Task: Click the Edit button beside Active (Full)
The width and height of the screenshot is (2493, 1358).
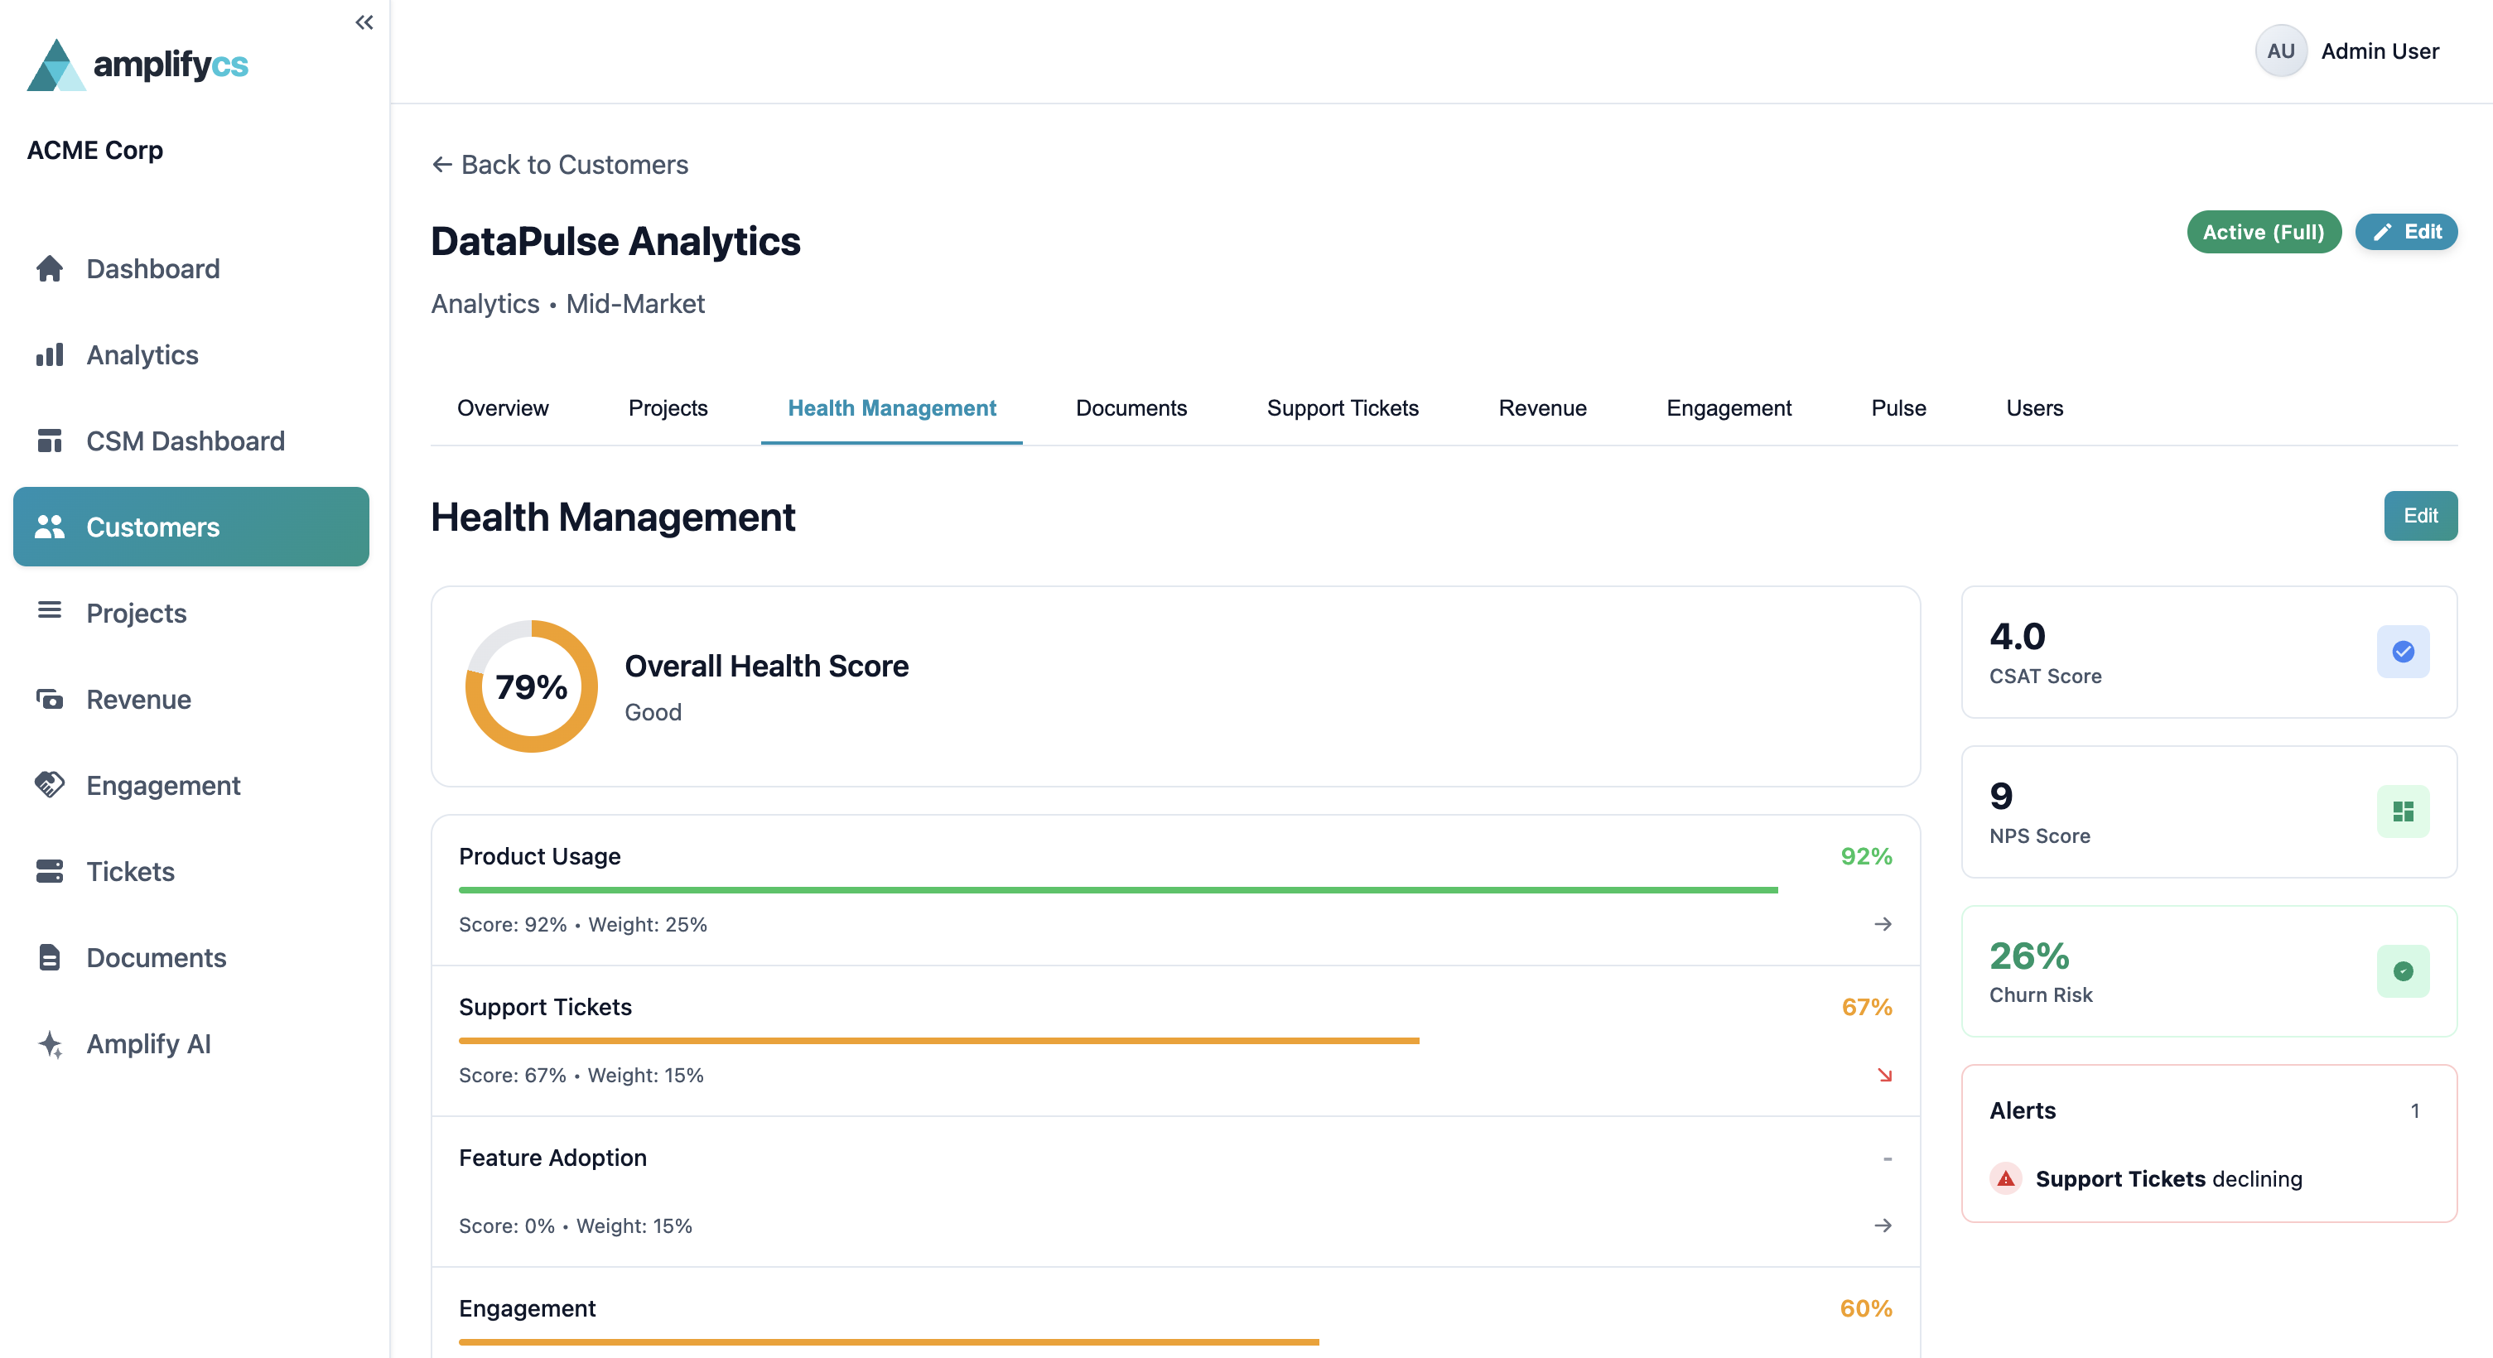Action: click(x=2407, y=232)
